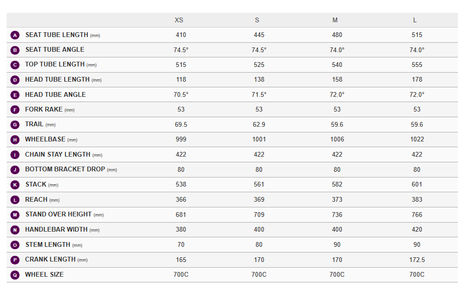Click the S size column header
This screenshot has height=290, width=465.
(x=257, y=20)
